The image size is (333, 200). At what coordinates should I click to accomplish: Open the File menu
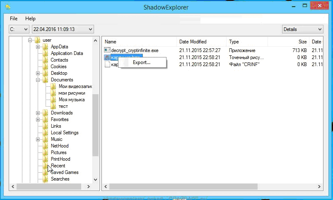14,19
